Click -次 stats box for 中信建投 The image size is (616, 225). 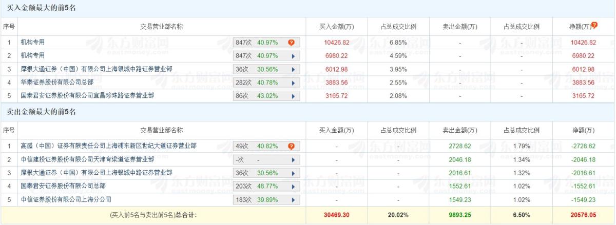[x=266, y=160]
